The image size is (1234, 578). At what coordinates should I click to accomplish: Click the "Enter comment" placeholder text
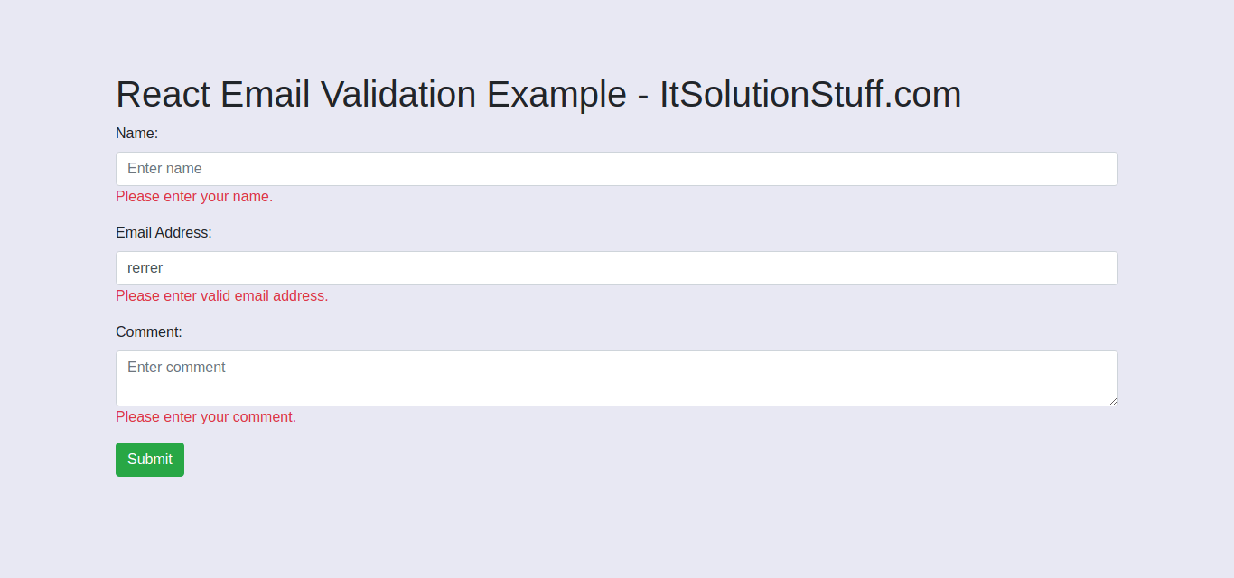(x=176, y=368)
